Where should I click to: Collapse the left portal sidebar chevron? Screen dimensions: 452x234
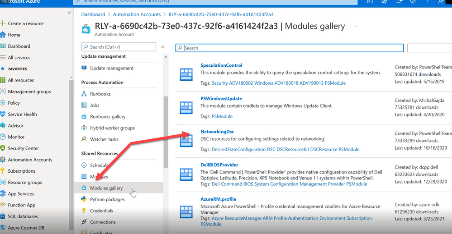click(x=69, y=13)
